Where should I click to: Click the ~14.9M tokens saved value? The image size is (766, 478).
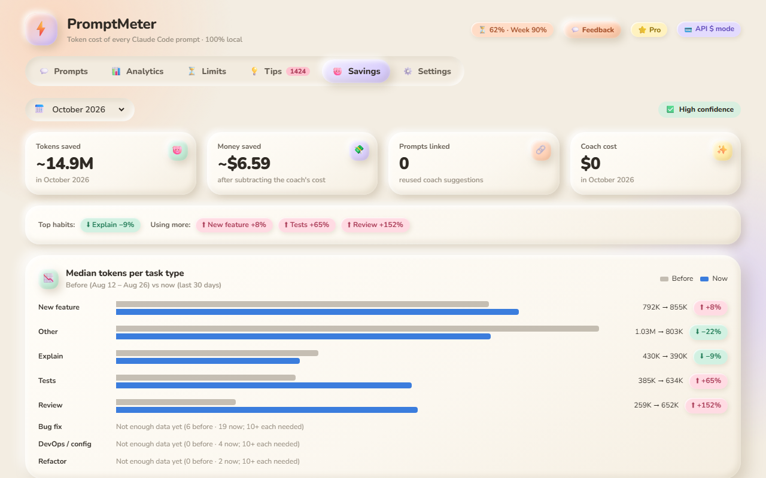pyautogui.click(x=65, y=163)
